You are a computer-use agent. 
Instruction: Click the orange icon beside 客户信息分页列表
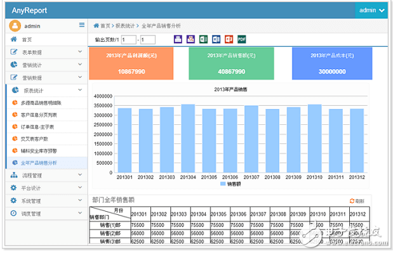point(15,115)
